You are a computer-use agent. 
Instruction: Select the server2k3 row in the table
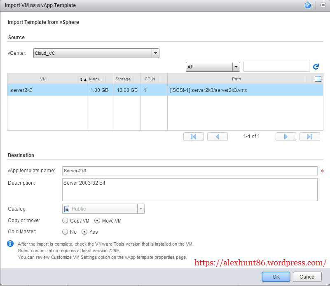tap(165, 90)
